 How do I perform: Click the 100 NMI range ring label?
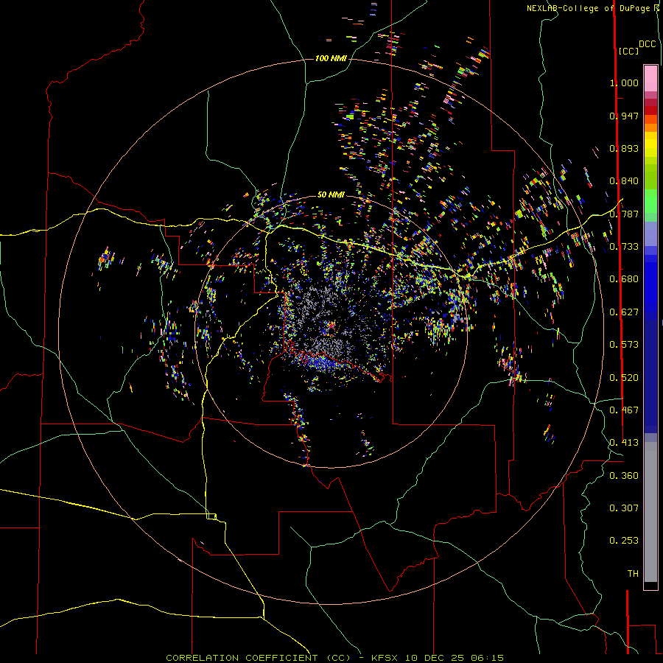coord(331,58)
